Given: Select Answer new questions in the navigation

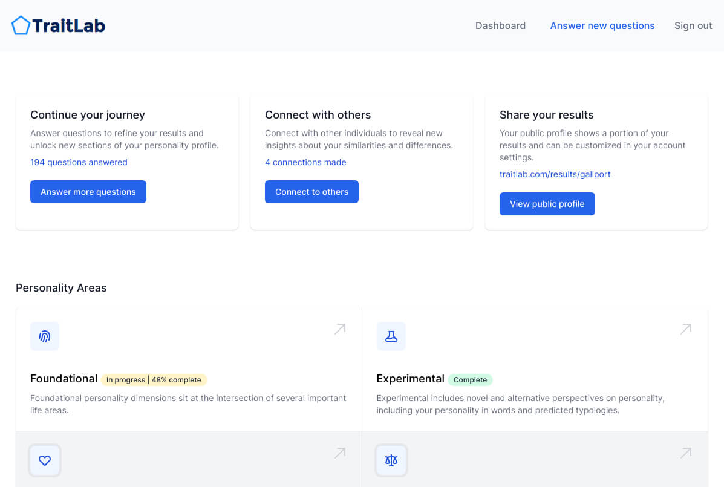Looking at the screenshot, I should (x=602, y=25).
